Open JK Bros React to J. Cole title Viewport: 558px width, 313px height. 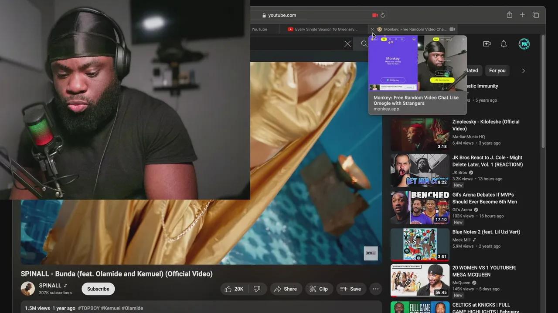487,161
